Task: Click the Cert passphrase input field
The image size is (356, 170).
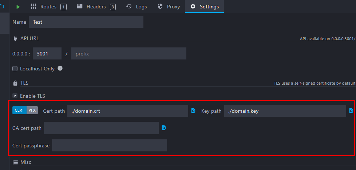Action: (109, 146)
